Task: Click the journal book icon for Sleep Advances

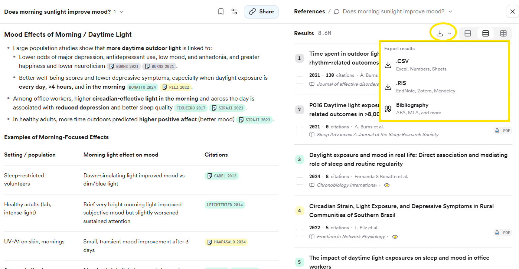Action: [312, 135]
